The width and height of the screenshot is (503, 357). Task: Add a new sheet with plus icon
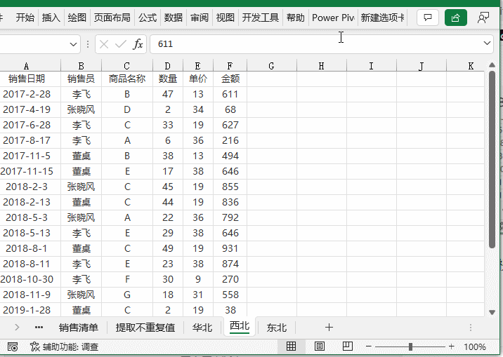pos(329,328)
